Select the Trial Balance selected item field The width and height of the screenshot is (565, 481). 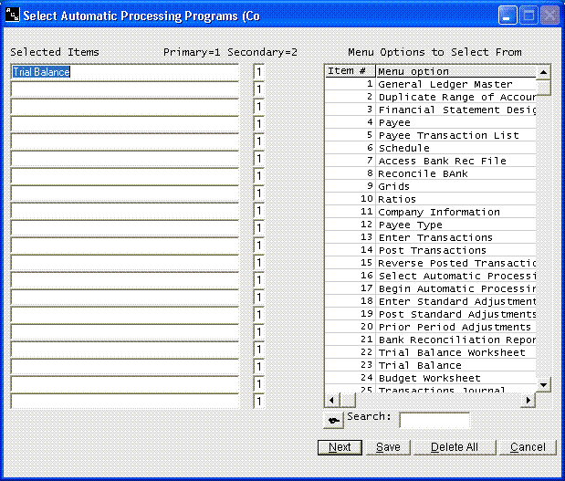coord(124,72)
